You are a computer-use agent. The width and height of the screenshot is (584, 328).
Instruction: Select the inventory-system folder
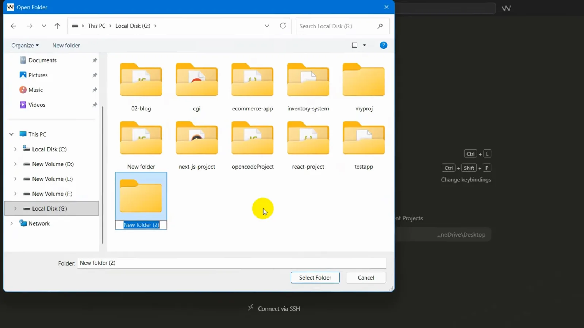point(308,87)
